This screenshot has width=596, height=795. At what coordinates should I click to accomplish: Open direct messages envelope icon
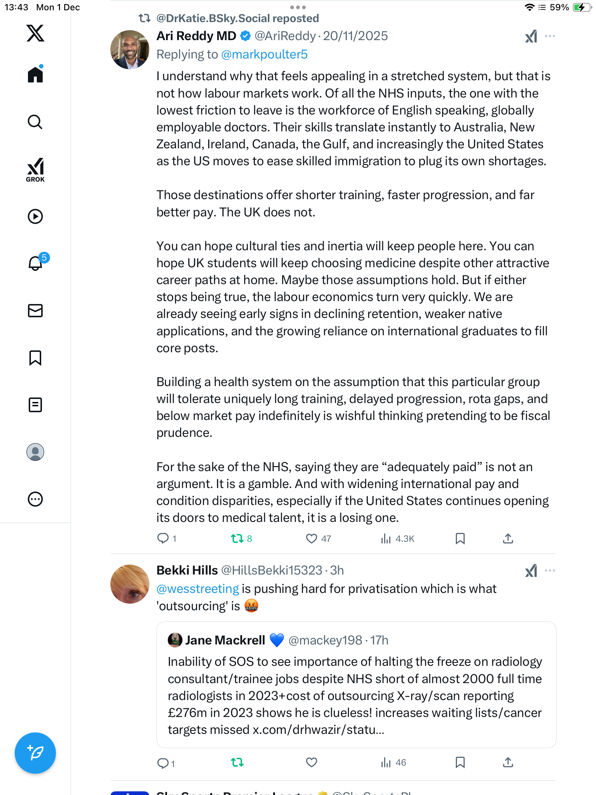(35, 311)
